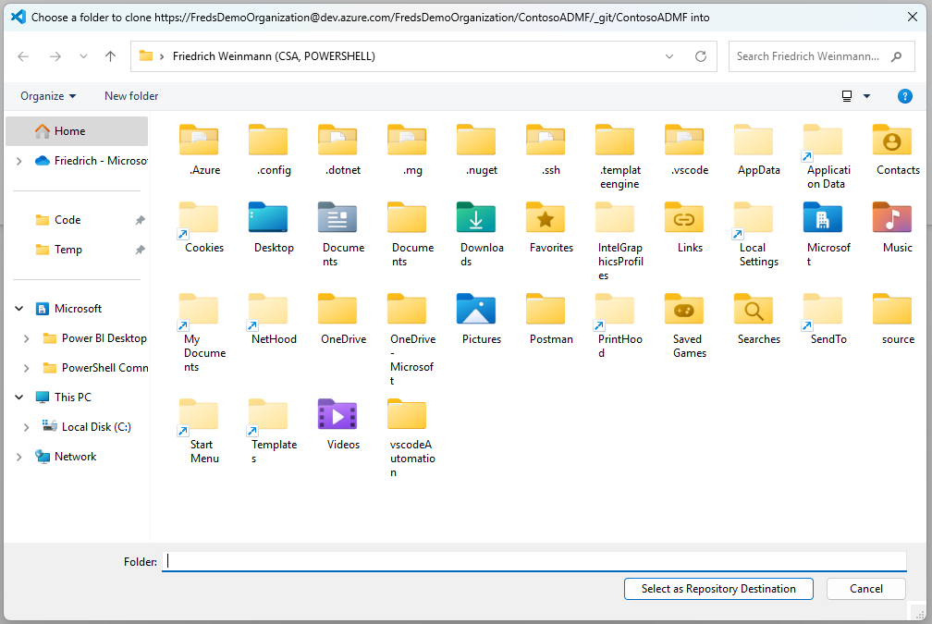Expand This PC in the sidebar
Viewport: 932px width, 624px height.
tap(18, 397)
